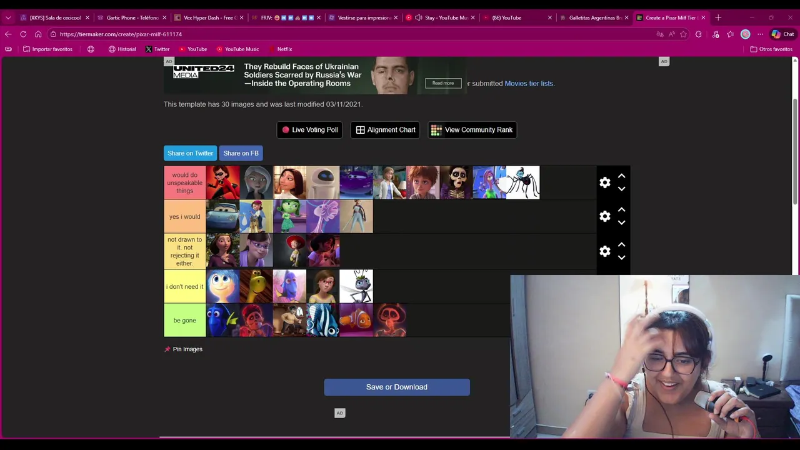Close the Create a Pixar Milf Tier tab
This screenshot has height=450, width=800.
click(x=703, y=17)
